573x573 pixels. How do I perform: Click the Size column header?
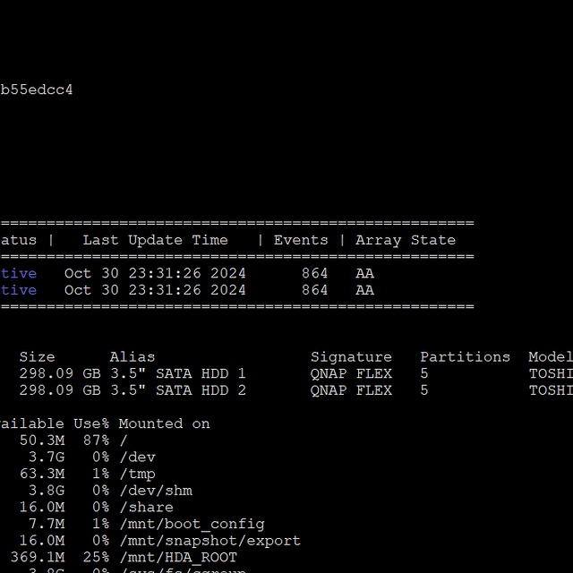coord(37,357)
